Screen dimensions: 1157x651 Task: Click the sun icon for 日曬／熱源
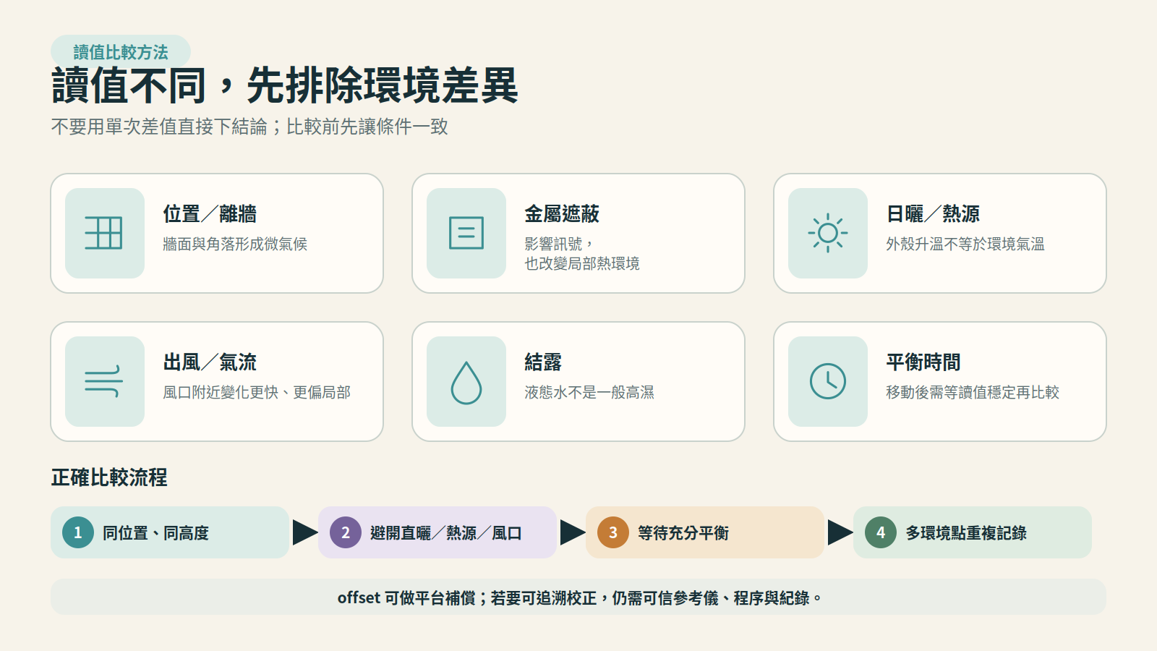coord(827,233)
